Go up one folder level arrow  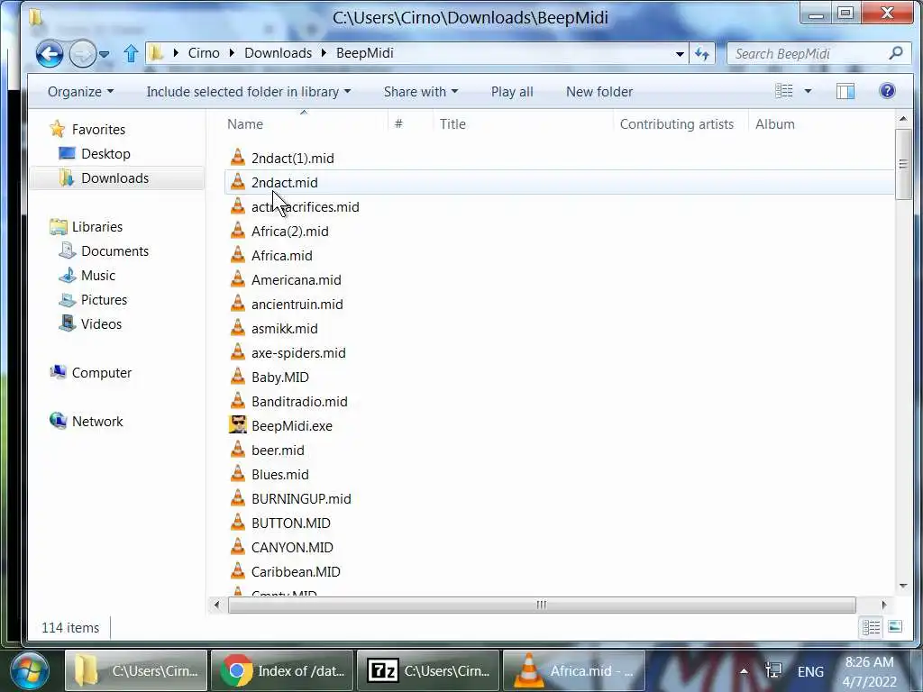pos(131,53)
